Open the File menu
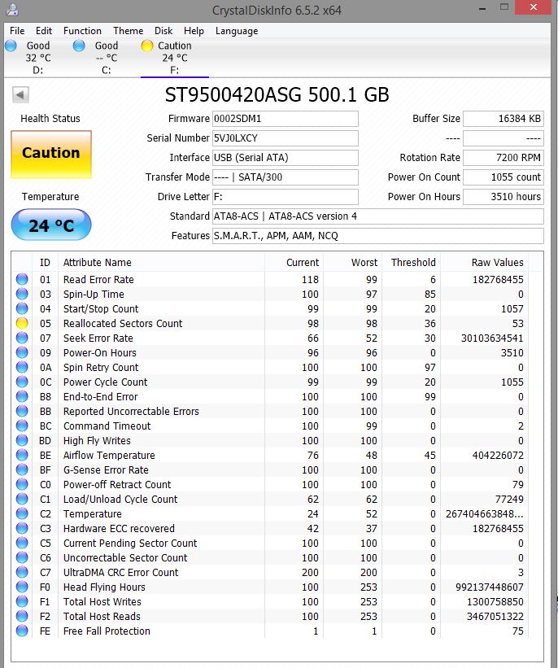Image resolution: width=558 pixels, height=668 pixels. [17, 31]
